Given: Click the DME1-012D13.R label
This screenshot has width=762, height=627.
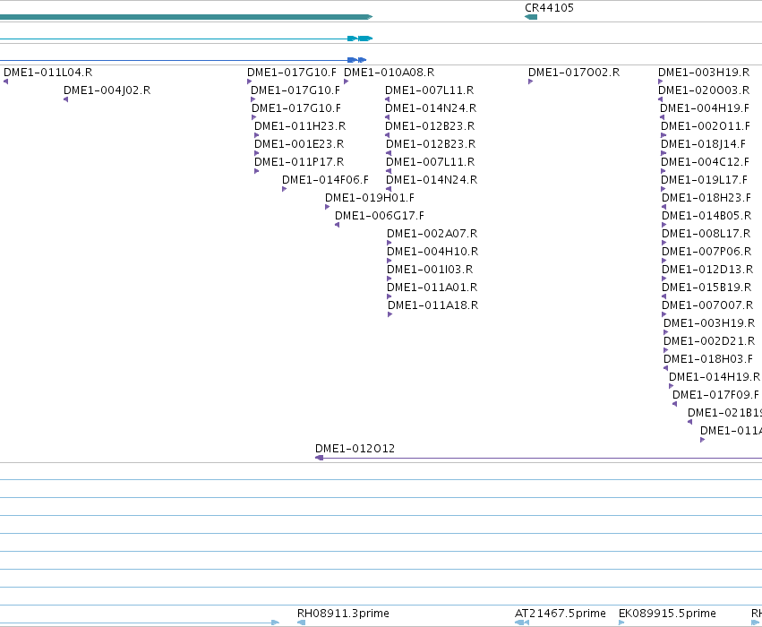Looking at the screenshot, I should 707,270.
